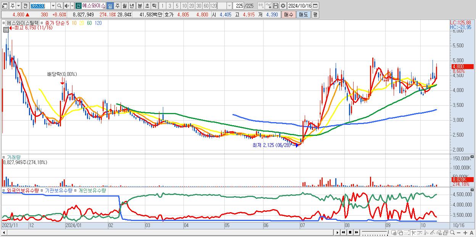This screenshot has width=476, height=237.
Task: Click the overlapping windows icon
Action: (x=400, y=233)
